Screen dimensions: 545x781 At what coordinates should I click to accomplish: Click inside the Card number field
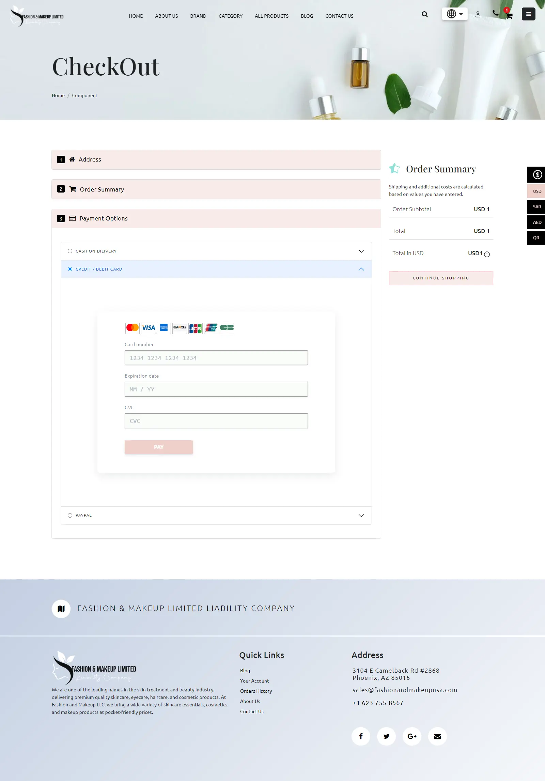click(x=216, y=357)
